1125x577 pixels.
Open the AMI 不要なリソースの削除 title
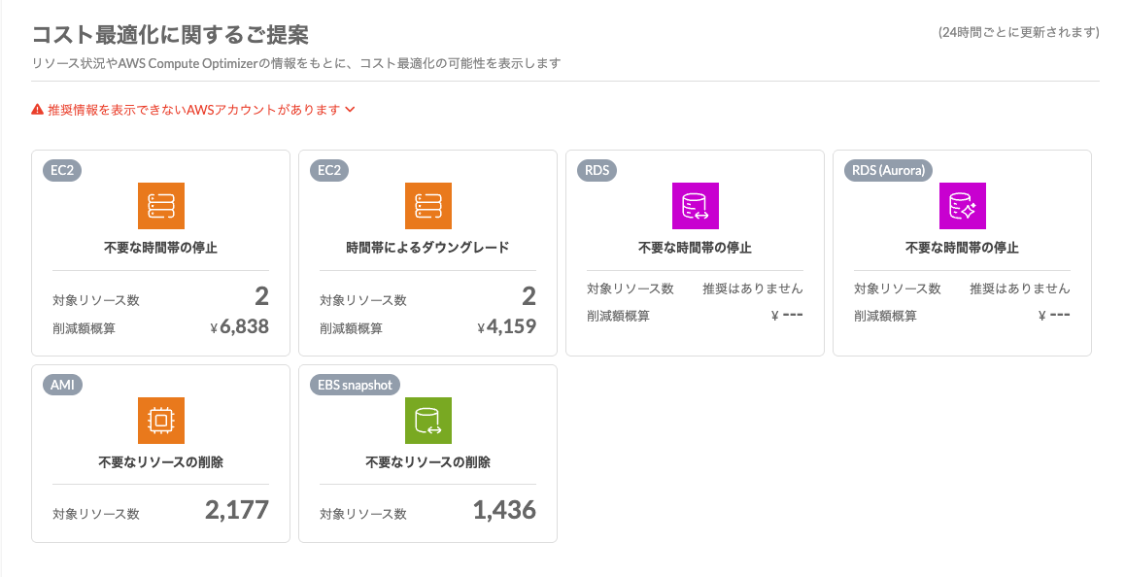pos(160,462)
